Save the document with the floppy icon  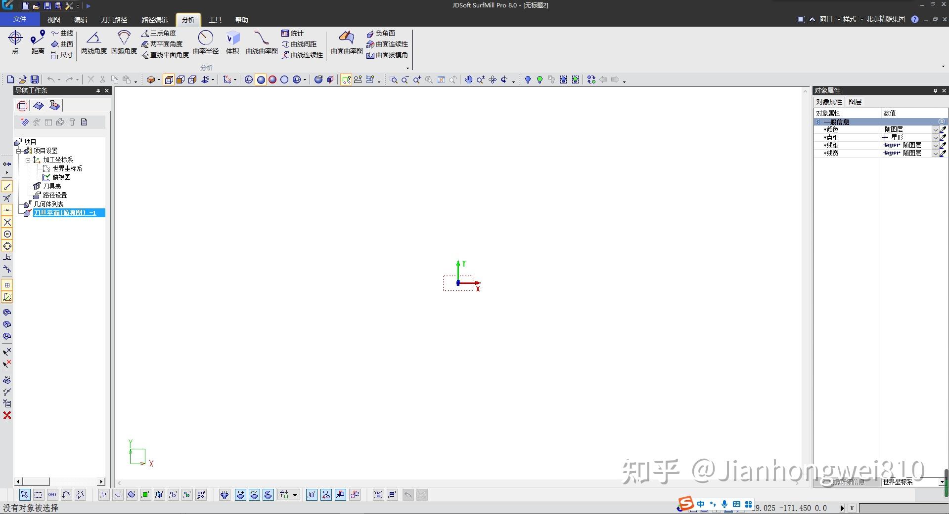tap(35, 79)
